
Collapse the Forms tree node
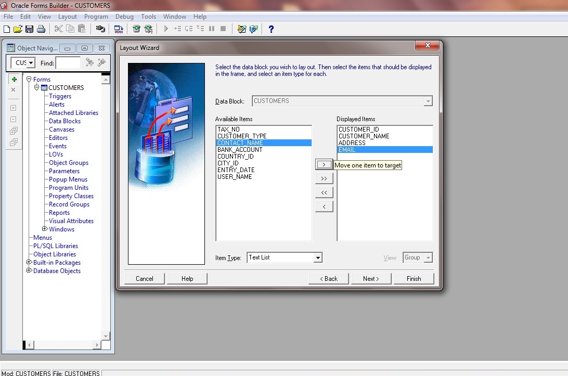click(x=29, y=79)
